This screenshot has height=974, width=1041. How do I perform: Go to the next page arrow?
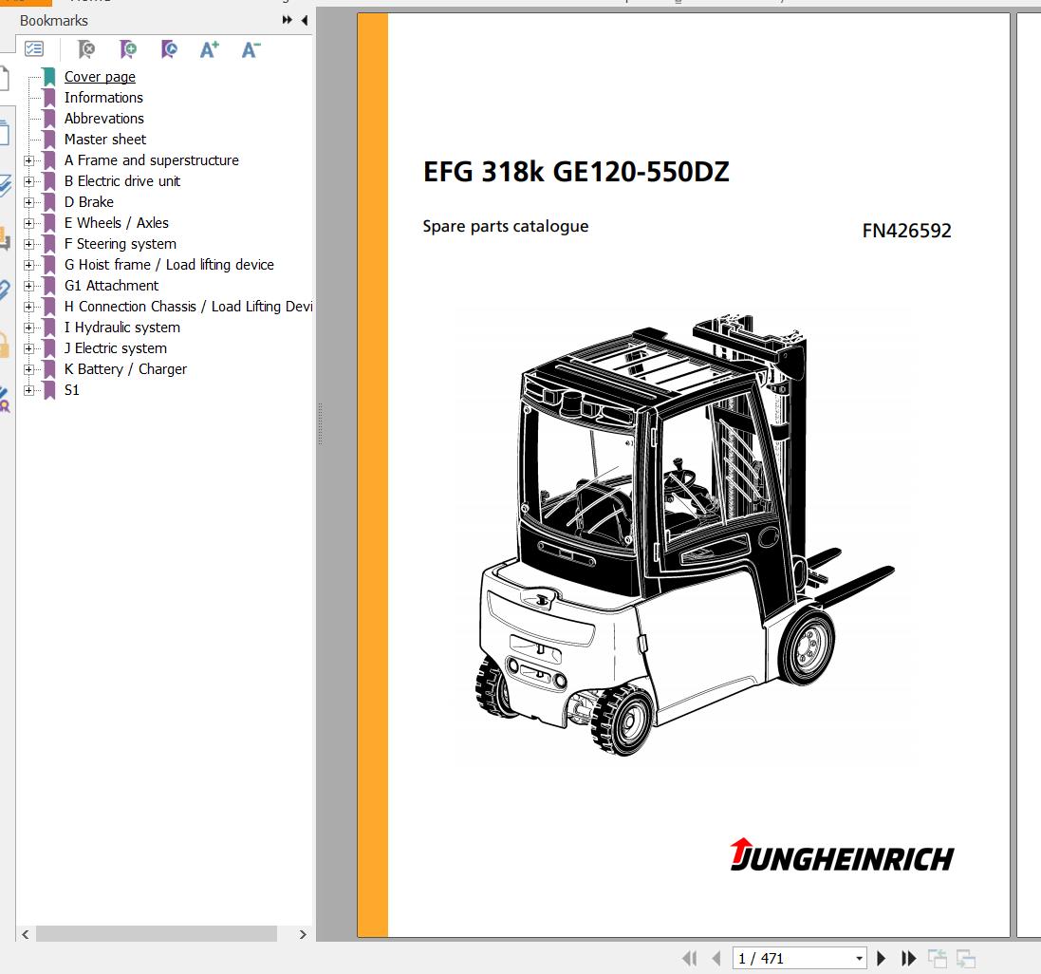[882, 959]
